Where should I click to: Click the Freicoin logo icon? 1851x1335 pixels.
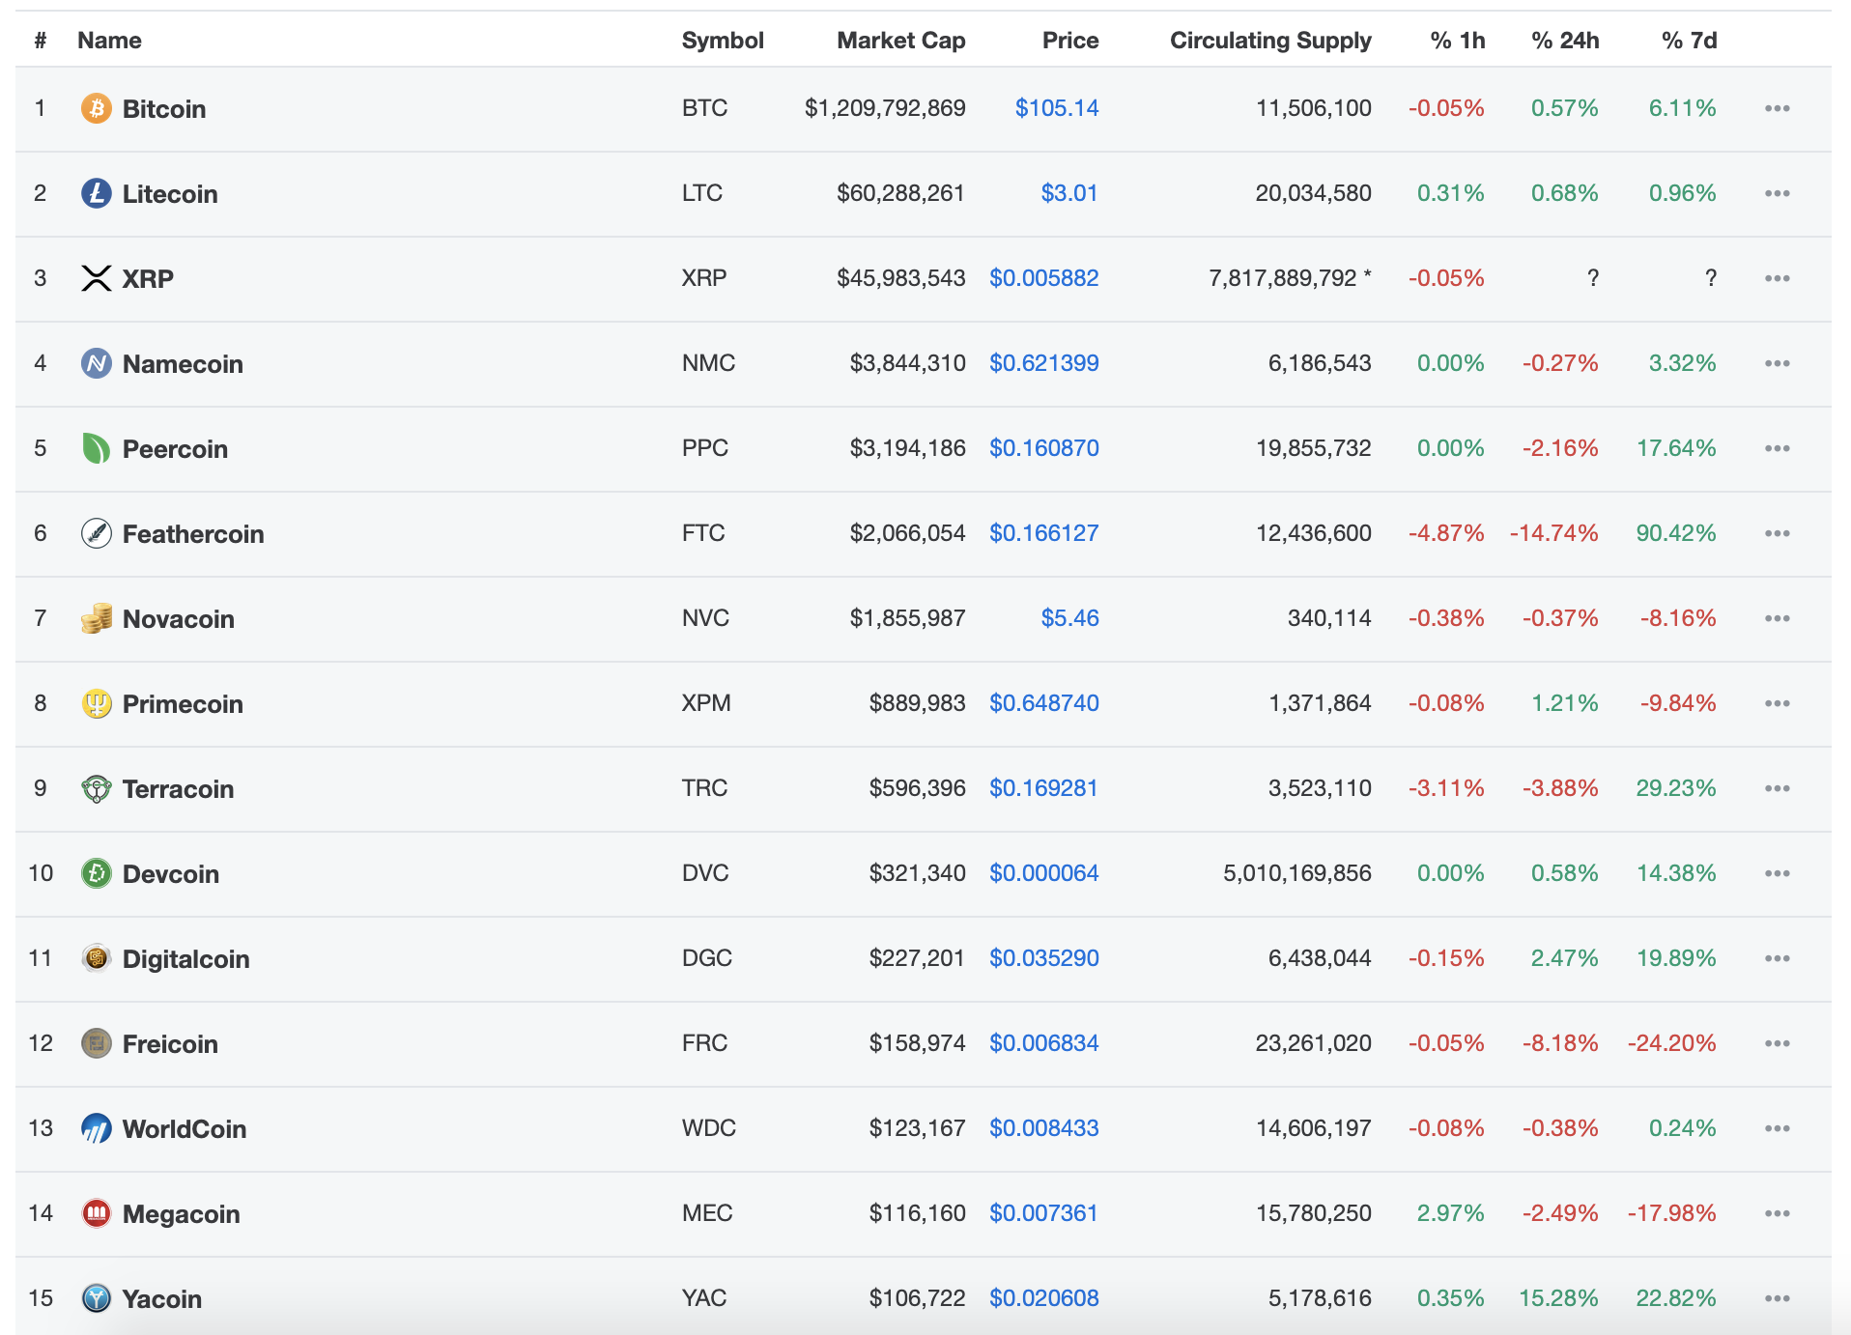coord(96,1043)
